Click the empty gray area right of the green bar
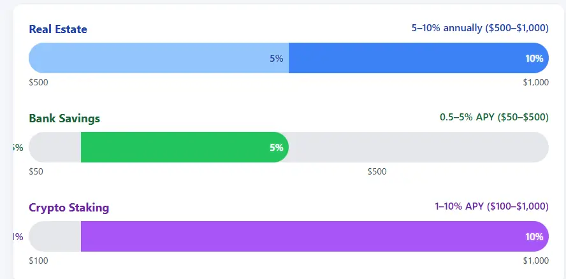566x279 pixels. click(414, 147)
